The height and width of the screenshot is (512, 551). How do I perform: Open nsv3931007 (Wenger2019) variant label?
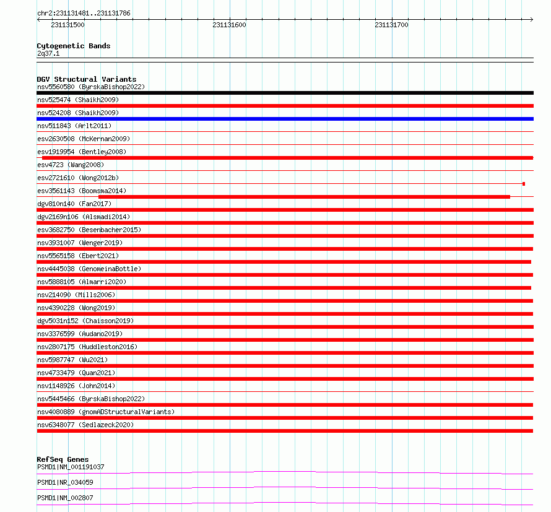pos(80,243)
